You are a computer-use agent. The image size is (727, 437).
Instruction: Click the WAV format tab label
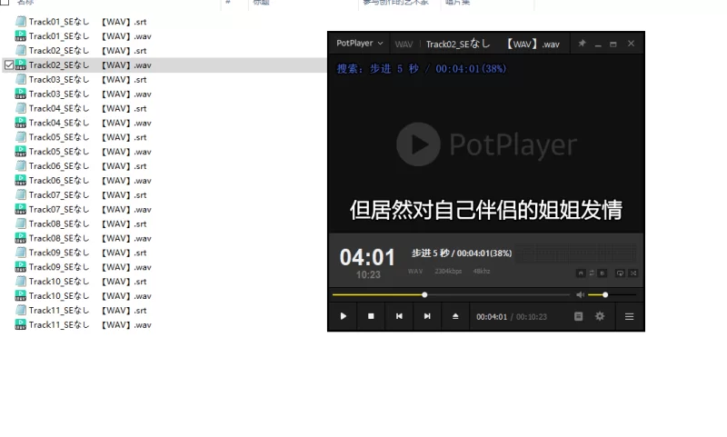(403, 44)
